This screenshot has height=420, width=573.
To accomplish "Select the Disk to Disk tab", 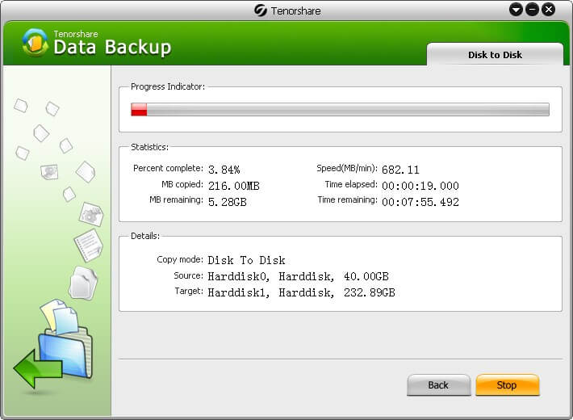I will pos(495,55).
